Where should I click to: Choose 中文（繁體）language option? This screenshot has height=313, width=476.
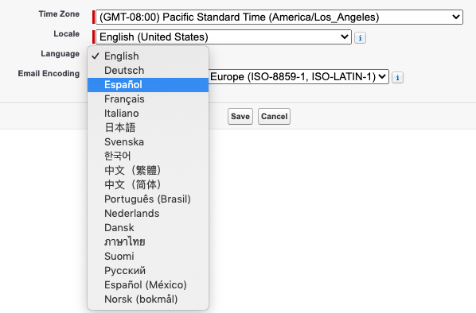148,170
